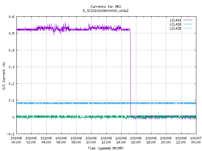Viewport: 202px width, 151px height.
Task: Click the purple LCL41A legend line sample
Action: pos(188,20)
